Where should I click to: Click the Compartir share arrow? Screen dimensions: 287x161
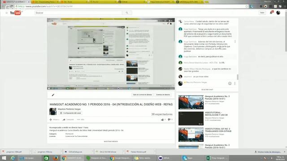pyautogui.click(x=64, y=119)
